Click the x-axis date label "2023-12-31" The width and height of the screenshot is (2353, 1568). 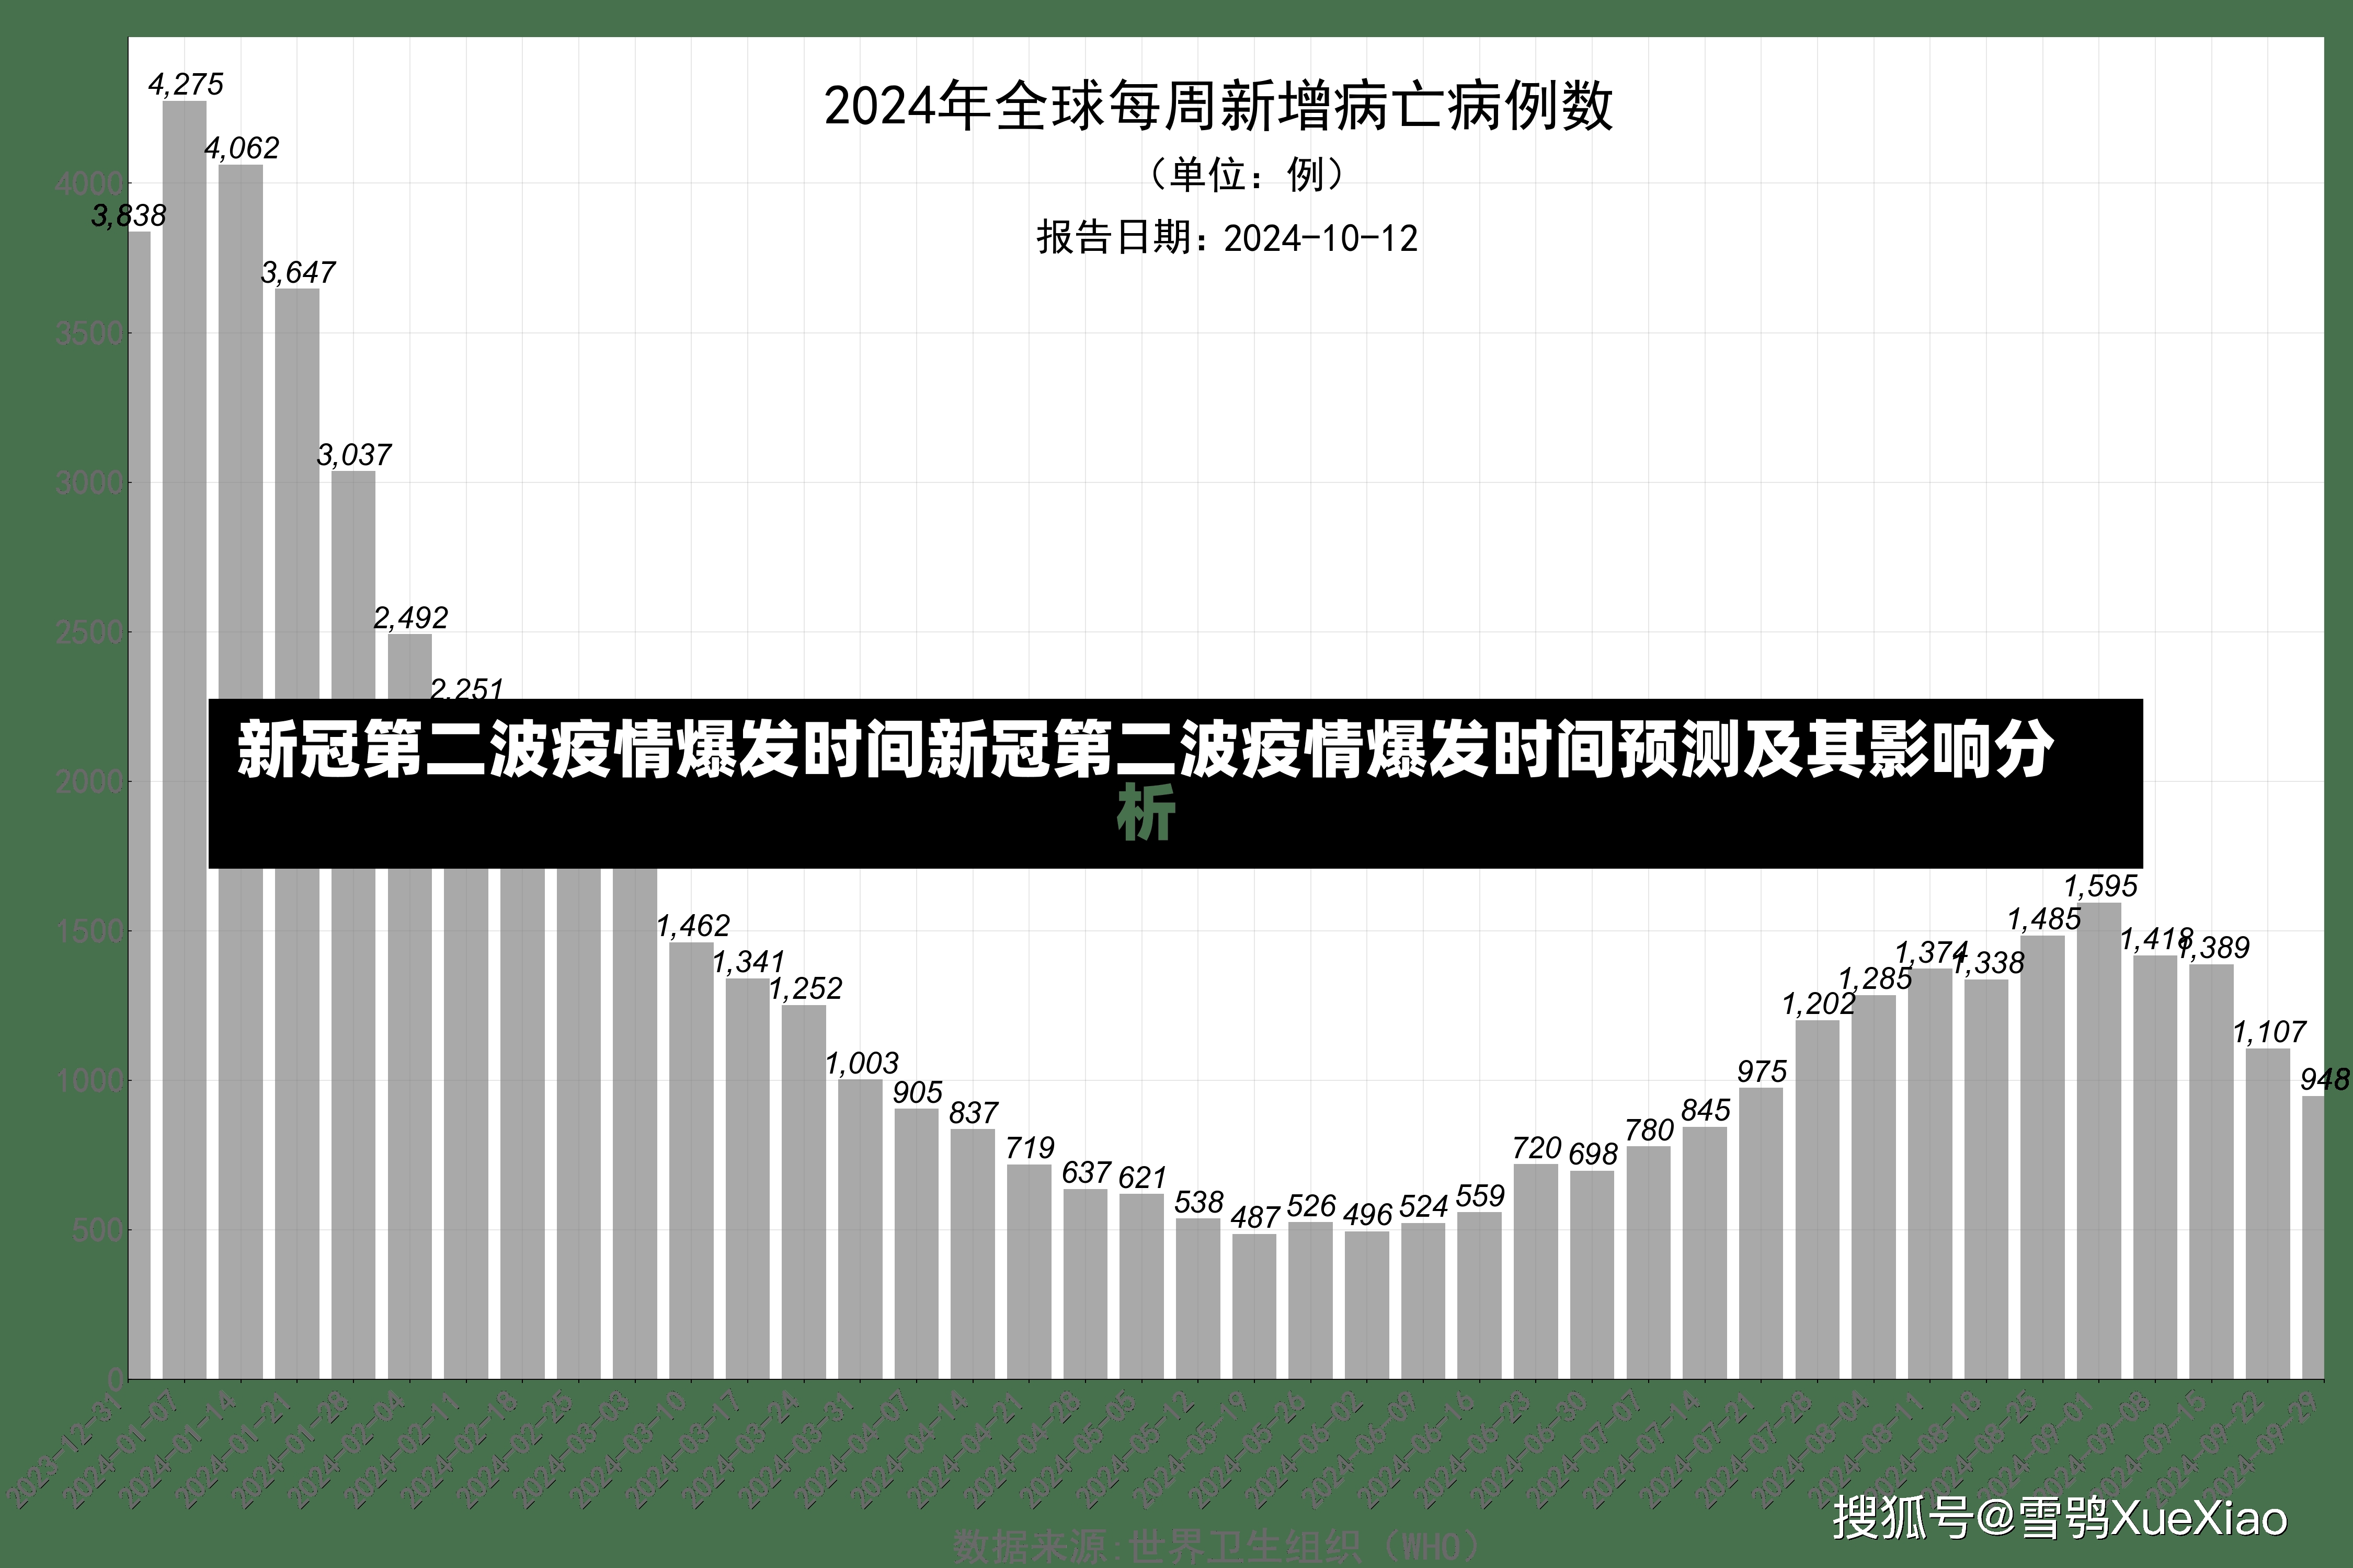tap(65, 1449)
